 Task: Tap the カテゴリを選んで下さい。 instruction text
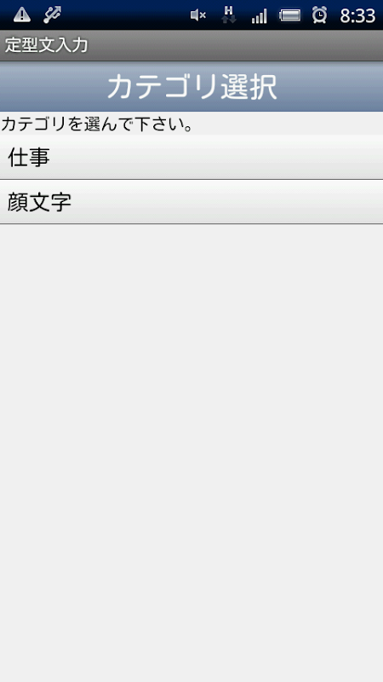point(97,124)
